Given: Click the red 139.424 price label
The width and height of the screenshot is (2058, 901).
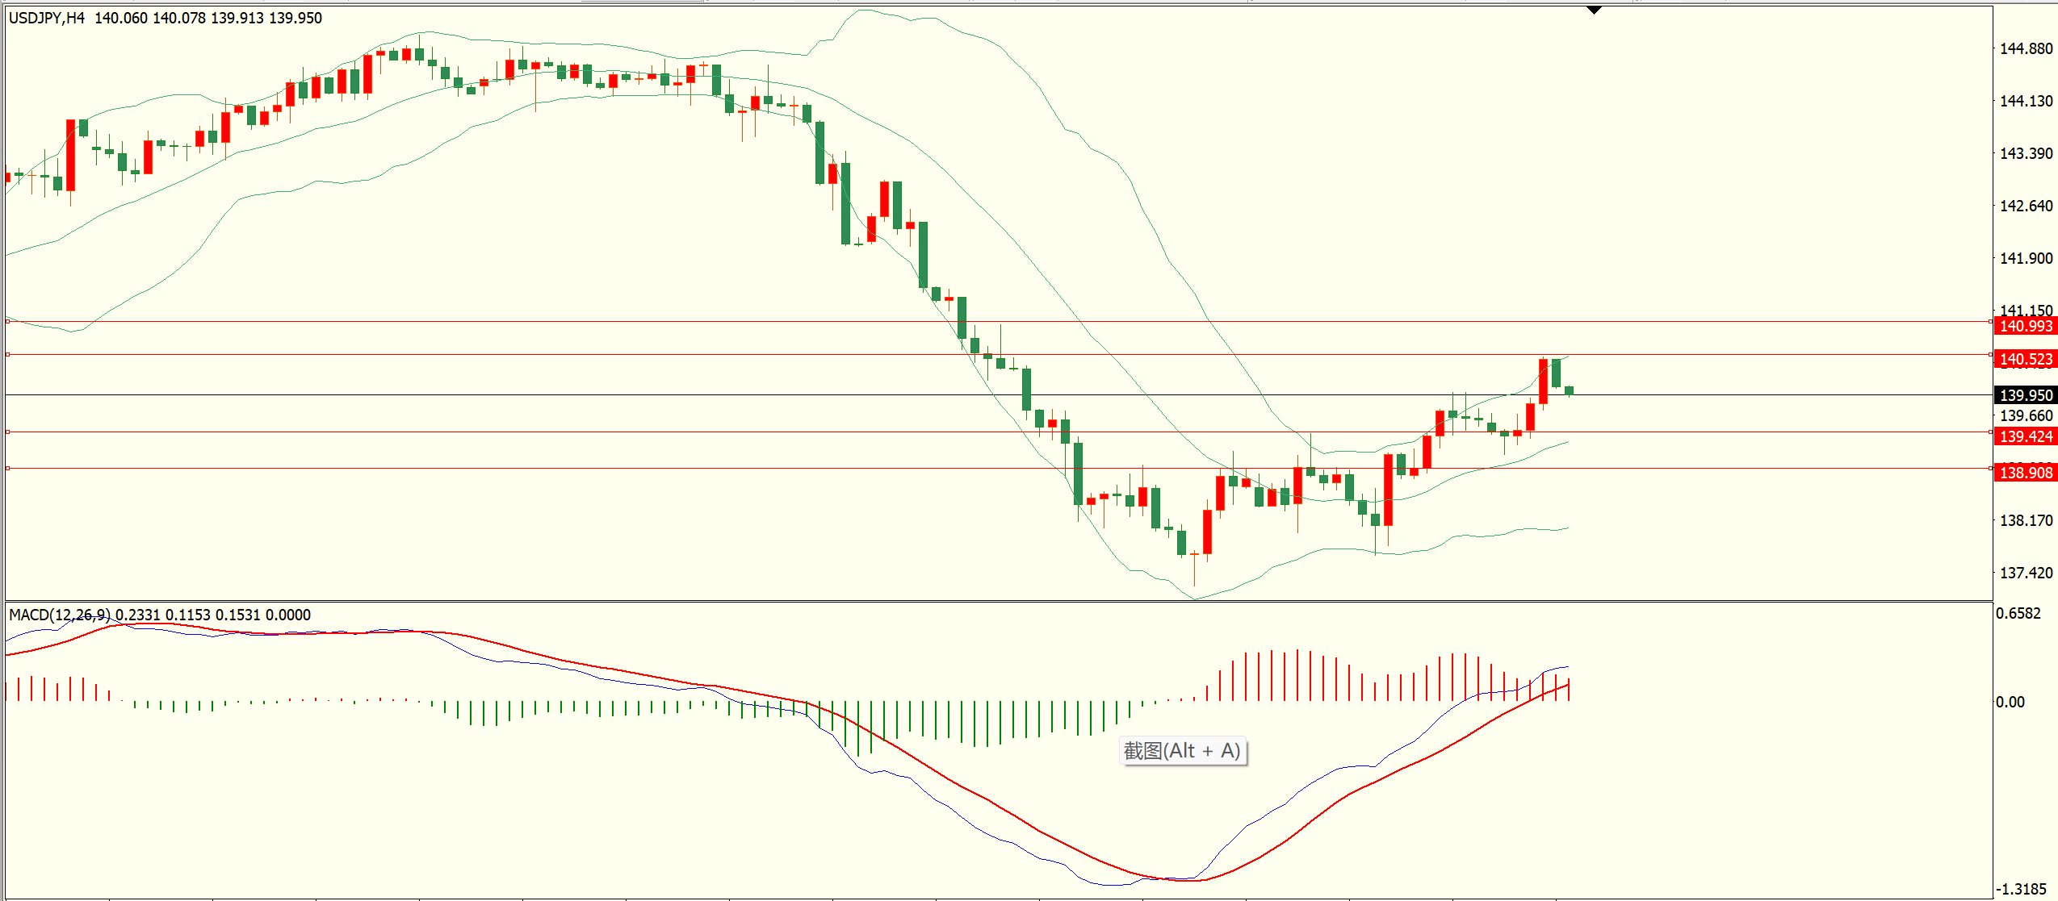Looking at the screenshot, I should 2025,436.
